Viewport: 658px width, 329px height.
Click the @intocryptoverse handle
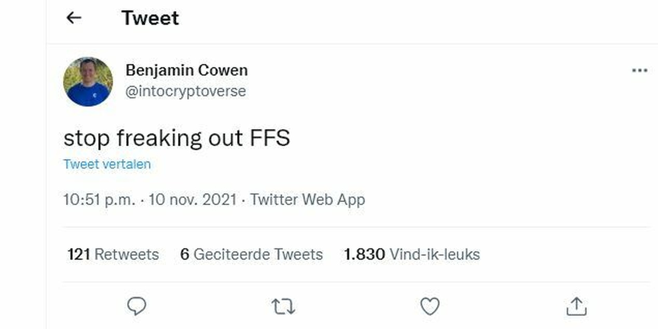pyautogui.click(x=185, y=91)
